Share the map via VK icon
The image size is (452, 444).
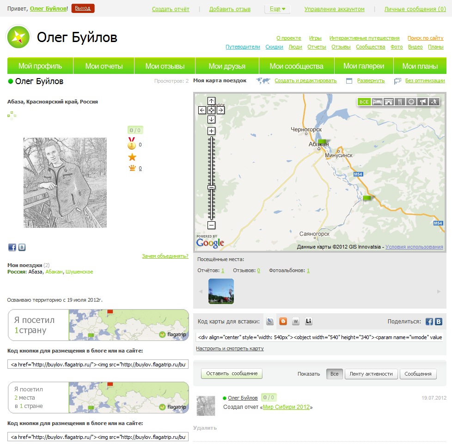tap(439, 322)
